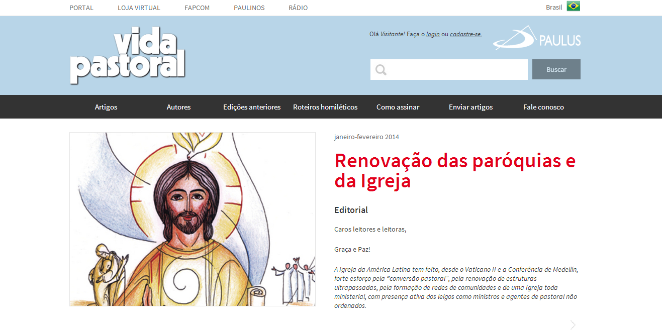Open the FAPCOM top link
The image size is (662, 330).
[197, 8]
